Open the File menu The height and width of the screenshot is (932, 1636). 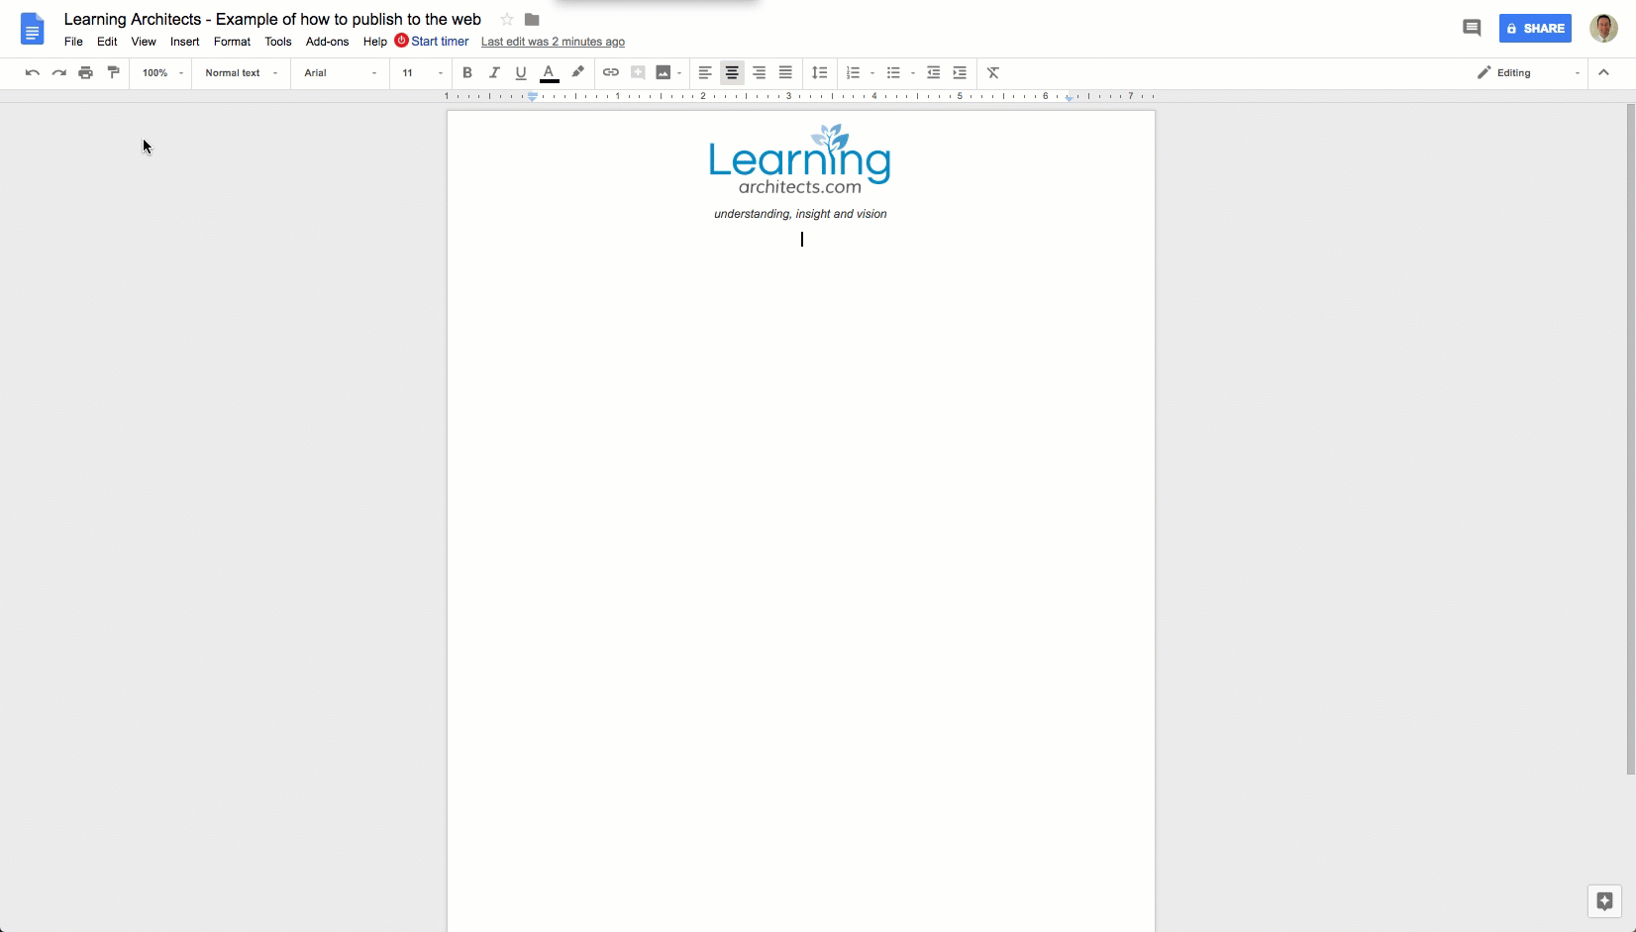[x=73, y=42]
